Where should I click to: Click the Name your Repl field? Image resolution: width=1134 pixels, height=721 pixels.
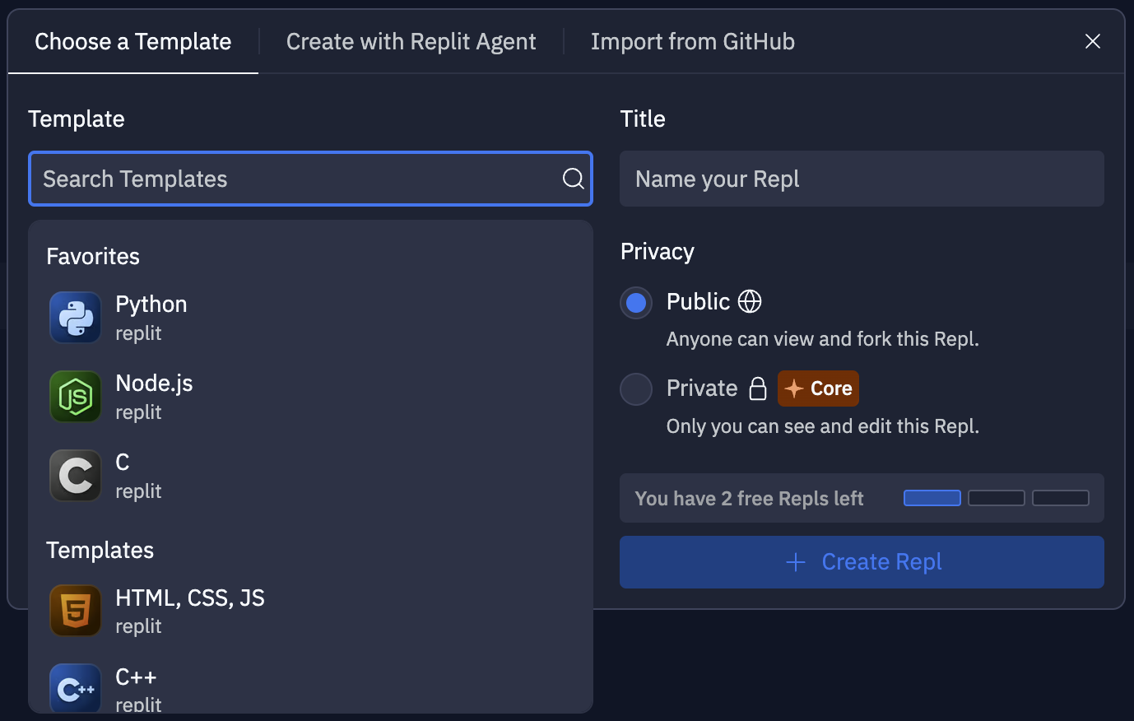(862, 179)
